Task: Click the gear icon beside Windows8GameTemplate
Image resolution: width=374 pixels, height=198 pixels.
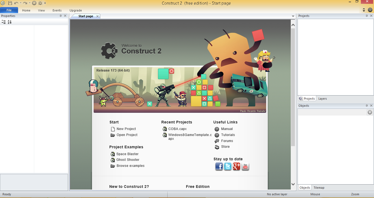Action: click(165, 135)
